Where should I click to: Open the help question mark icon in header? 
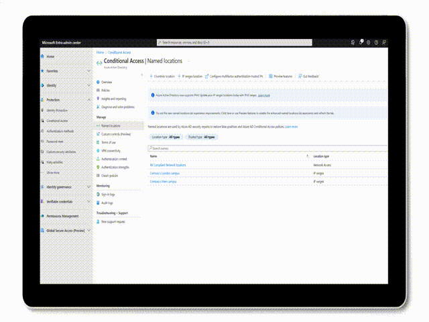(x=376, y=42)
